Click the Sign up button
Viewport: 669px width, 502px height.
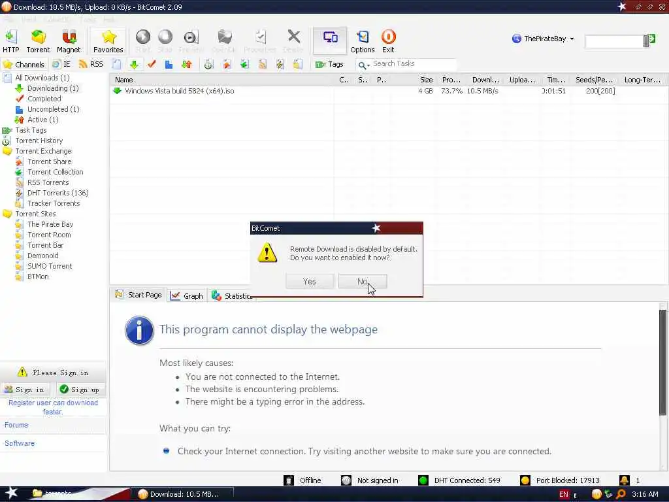(80, 390)
